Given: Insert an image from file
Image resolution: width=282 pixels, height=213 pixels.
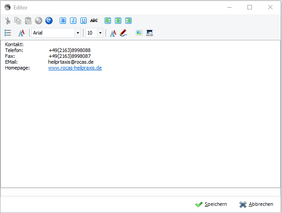Looking at the screenshot, I should click(x=139, y=33).
